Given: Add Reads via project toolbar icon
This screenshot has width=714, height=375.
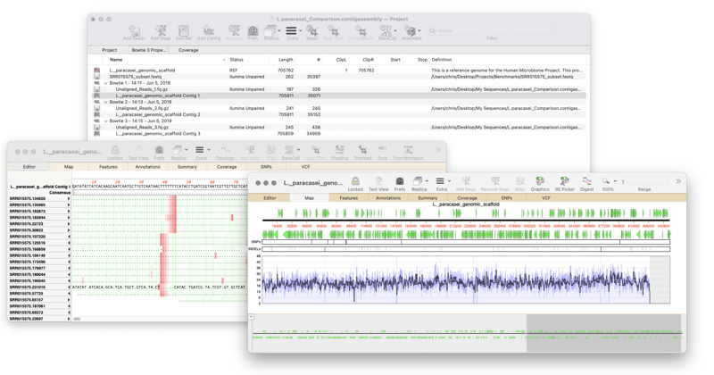Looking at the screenshot, I should 134,31.
